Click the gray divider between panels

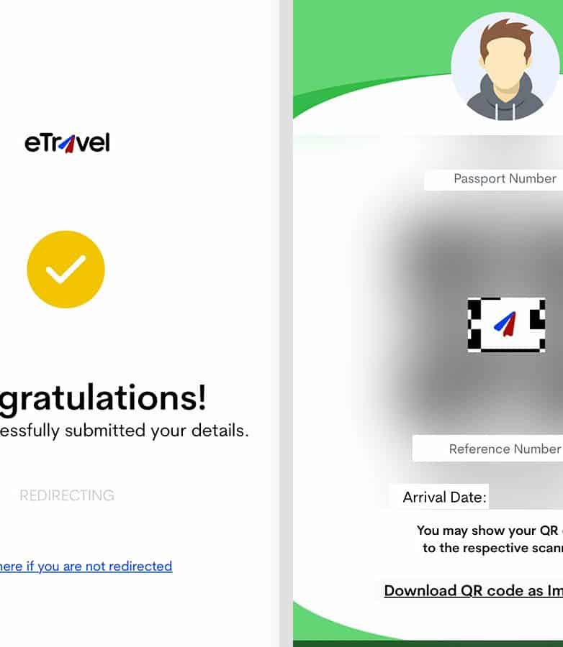(x=286, y=323)
